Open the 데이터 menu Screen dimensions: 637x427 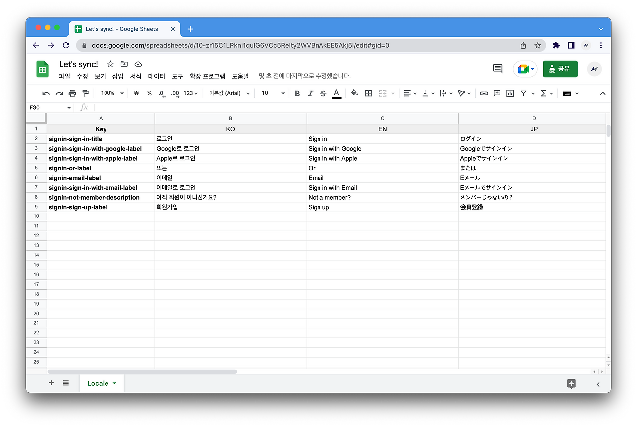click(157, 76)
